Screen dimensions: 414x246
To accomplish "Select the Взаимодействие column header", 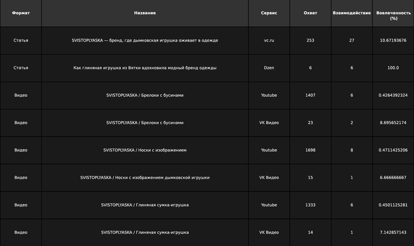I will coord(351,13).
